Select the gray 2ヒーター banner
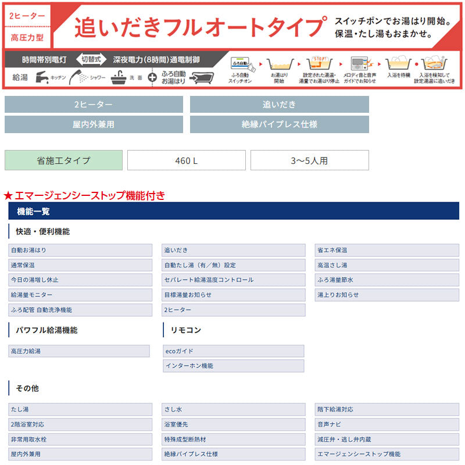 [x=94, y=104]
